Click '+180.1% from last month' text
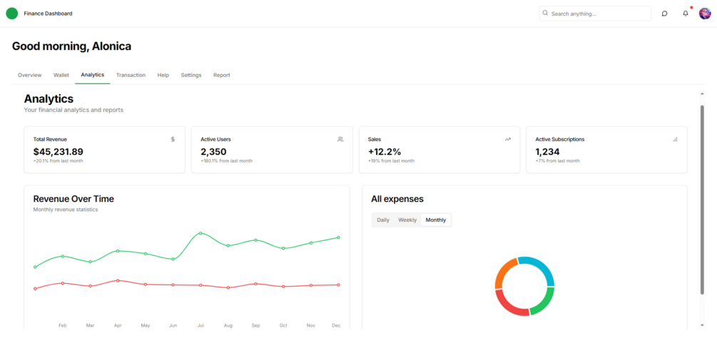717x358 pixels. (226, 161)
